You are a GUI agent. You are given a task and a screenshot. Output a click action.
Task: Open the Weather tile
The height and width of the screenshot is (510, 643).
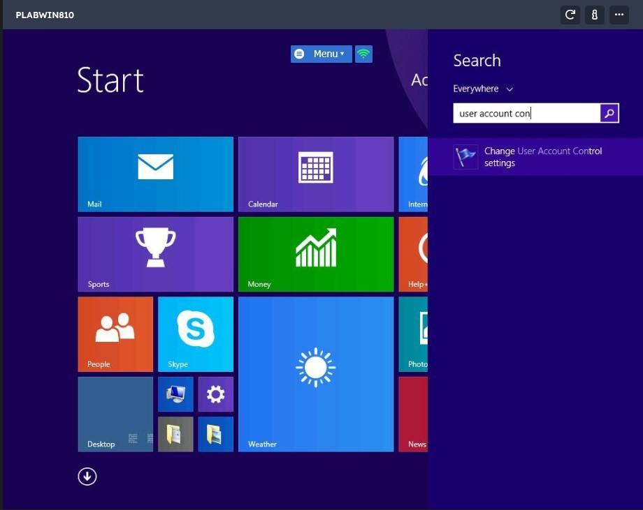tap(316, 375)
